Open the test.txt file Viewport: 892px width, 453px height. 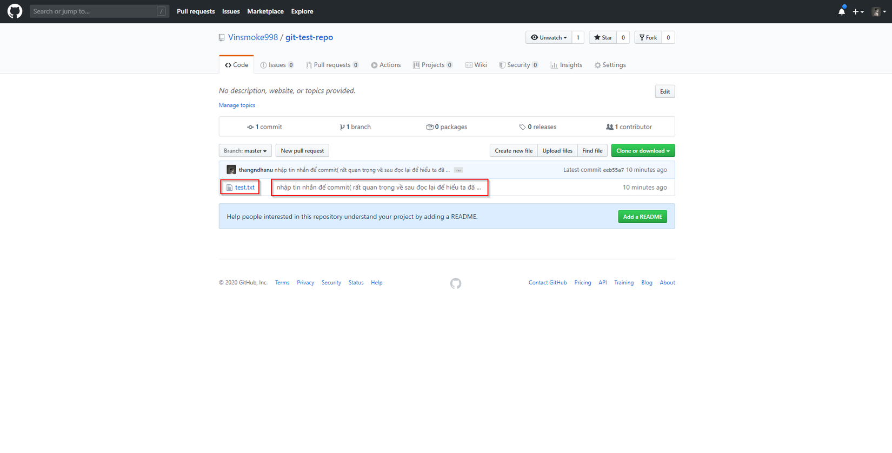pos(245,188)
